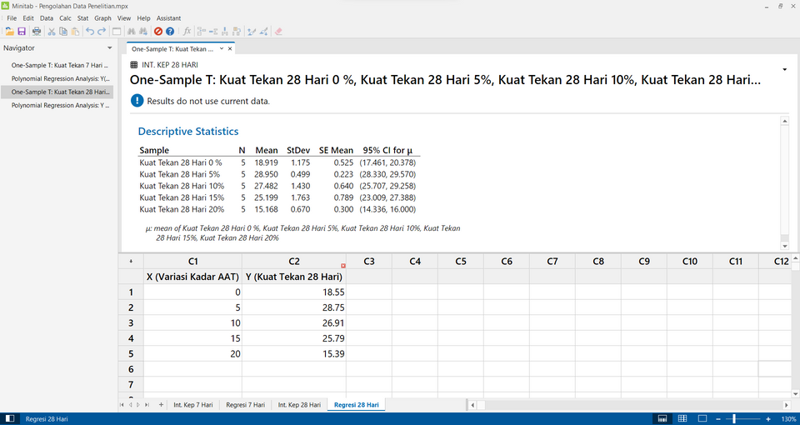Switch to data-only grid view icon
The height and width of the screenshot is (425, 800).
[682, 419]
